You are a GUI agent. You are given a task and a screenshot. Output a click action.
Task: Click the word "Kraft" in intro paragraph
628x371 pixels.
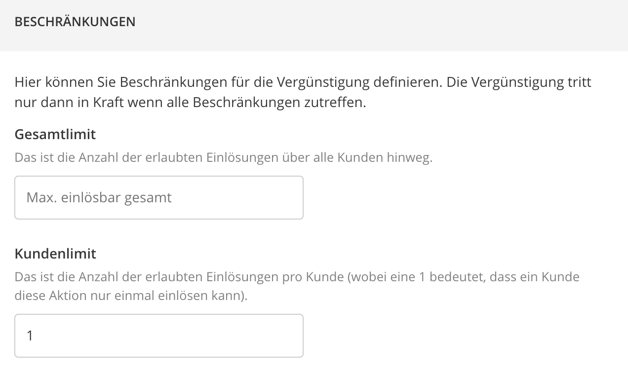103,104
